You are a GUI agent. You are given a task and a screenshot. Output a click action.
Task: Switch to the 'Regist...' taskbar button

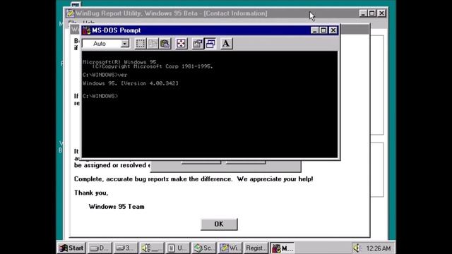(256, 248)
